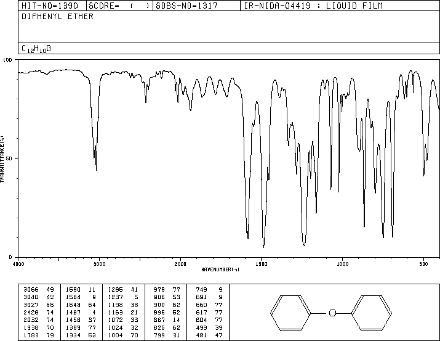Click the 979 peak entry
Image resolution: width=440 pixels, height=341 pixels.
(167, 290)
